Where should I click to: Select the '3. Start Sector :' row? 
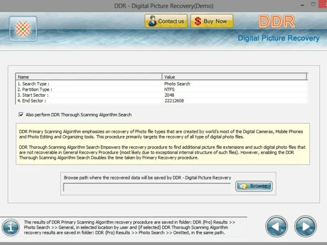coord(161,95)
